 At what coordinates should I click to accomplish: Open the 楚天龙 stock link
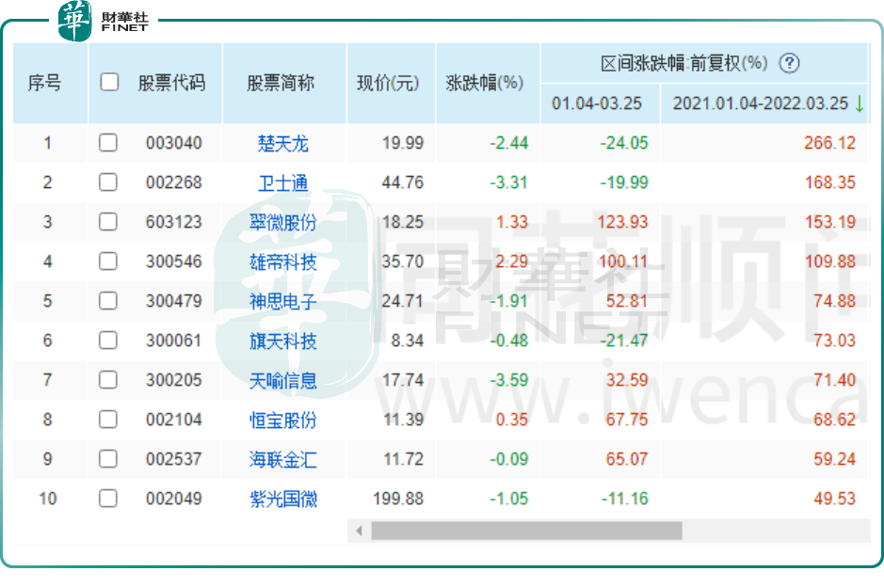283,144
